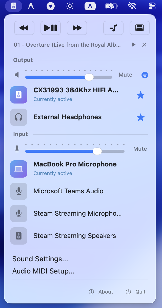
Task: Click 'Currently active' under MacBook Pro Microphone
Action: 53,173
